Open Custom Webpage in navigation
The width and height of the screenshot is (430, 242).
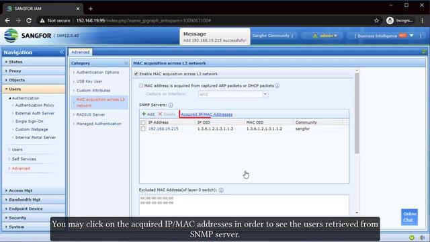coord(32,129)
